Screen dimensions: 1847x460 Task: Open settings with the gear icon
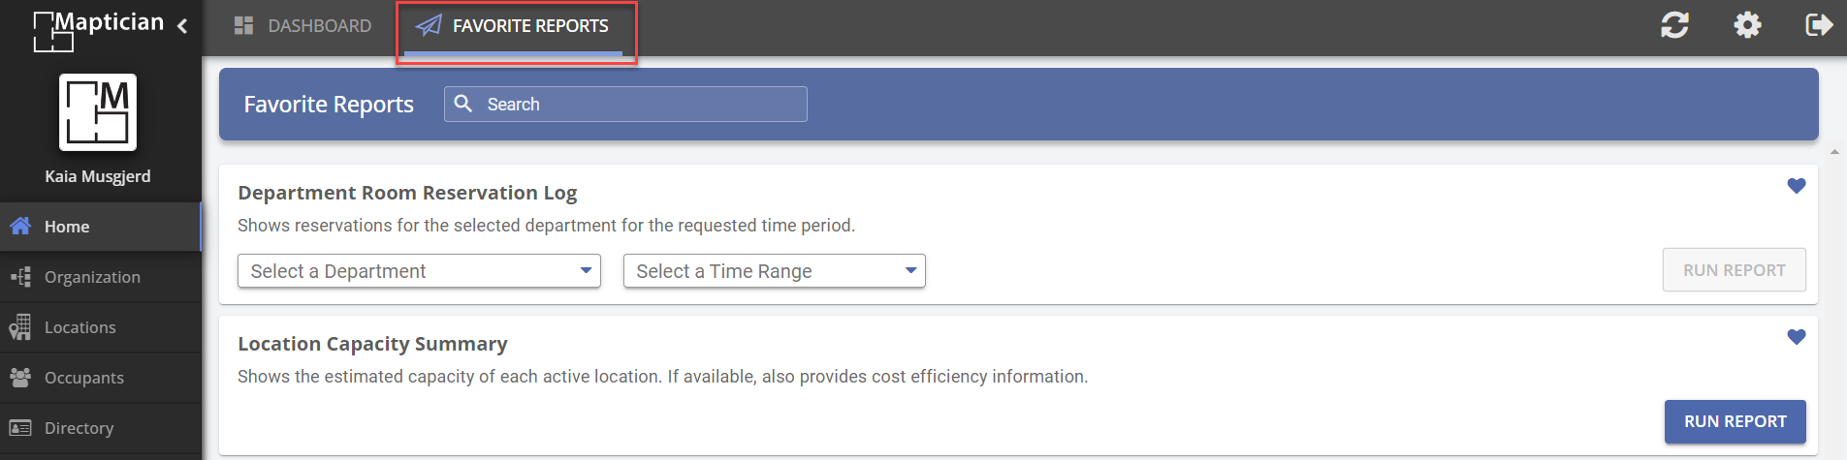click(x=1747, y=25)
